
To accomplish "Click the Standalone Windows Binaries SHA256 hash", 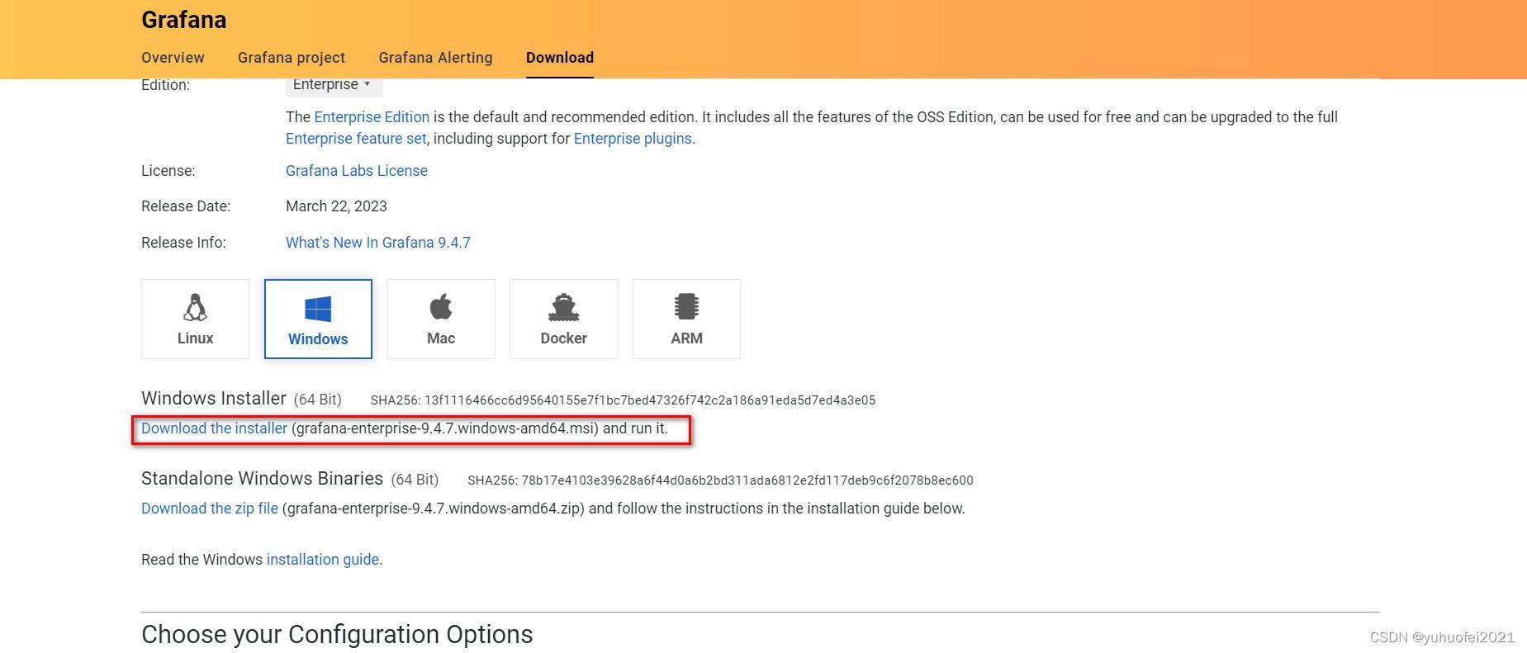I will (720, 480).
